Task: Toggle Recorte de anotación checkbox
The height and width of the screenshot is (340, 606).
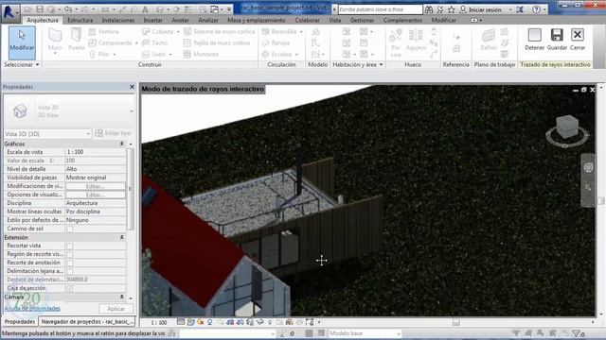Action: click(x=69, y=263)
